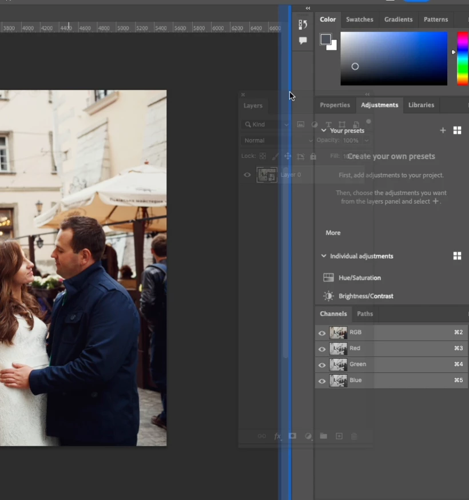The image size is (469, 500).
Task: Open the Libraries tab
Action: coord(421,105)
